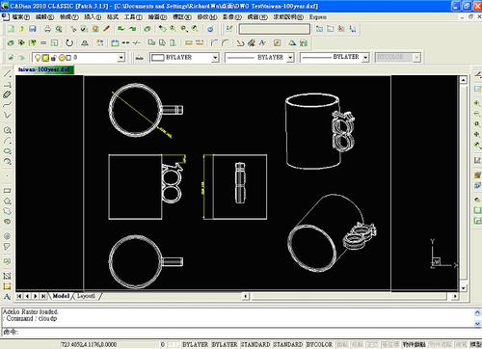Click the Mirror triangle icon
Image resolution: width=482 pixels, height=349 pixels.
coord(85,42)
